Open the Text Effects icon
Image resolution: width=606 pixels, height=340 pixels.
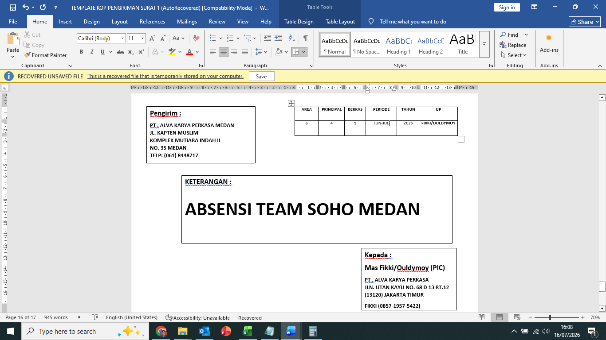[x=155, y=52]
